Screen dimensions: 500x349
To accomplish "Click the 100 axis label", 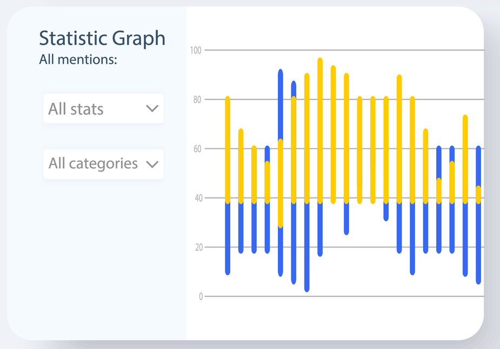I will (196, 50).
